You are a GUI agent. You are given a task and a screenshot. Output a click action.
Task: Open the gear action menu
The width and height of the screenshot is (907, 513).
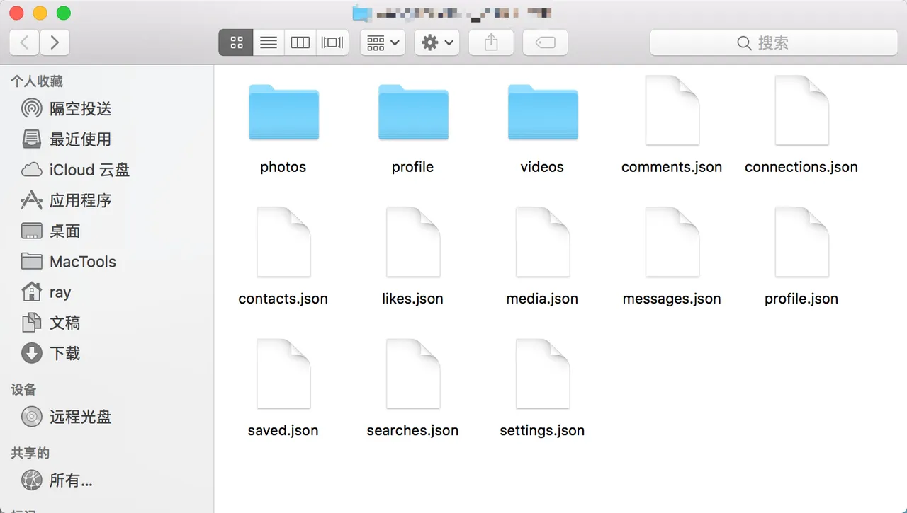coord(436,42)
